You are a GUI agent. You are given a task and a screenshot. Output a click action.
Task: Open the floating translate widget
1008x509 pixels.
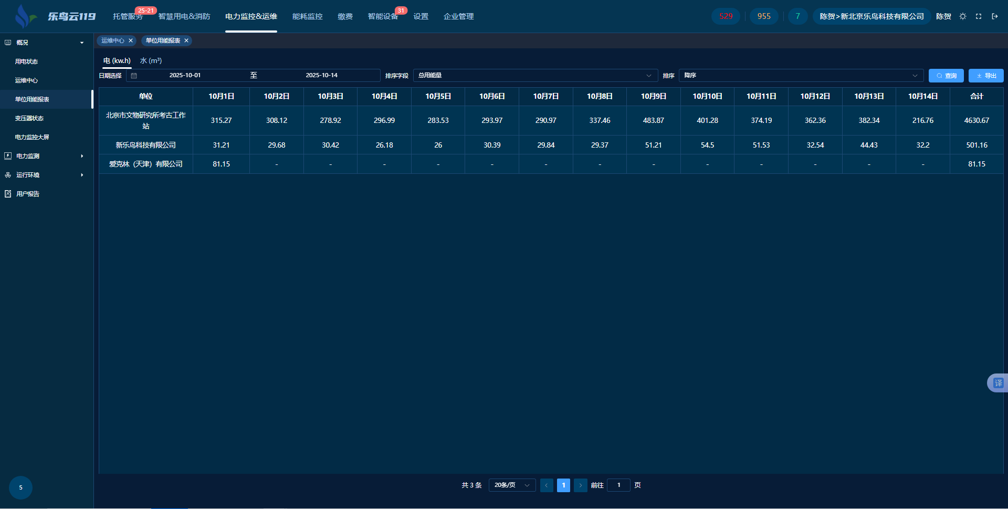click(x=997, y=383)
